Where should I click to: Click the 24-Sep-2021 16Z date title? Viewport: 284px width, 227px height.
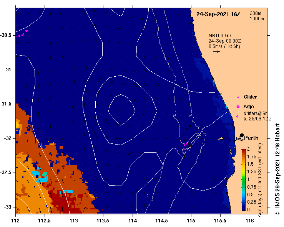[218, 14]
